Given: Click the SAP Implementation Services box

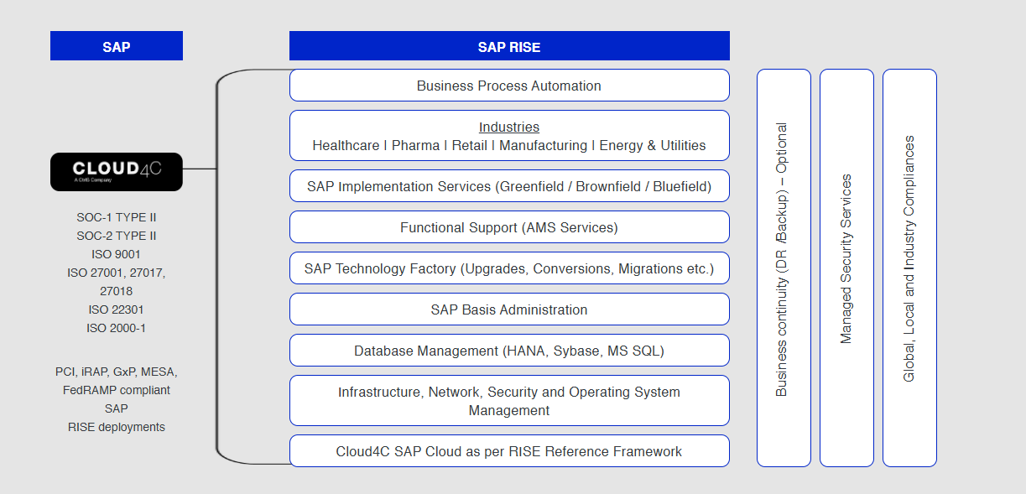Looking at the screenshot, I should point(508,186).
